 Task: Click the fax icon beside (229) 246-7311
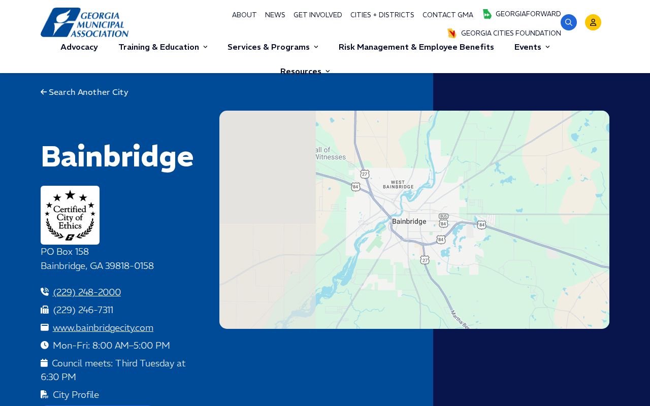coord(45,310)
